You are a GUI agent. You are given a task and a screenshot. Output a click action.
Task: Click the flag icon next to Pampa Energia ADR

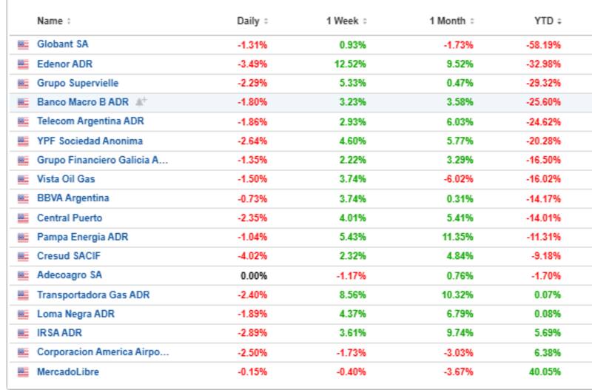click(23, 237)
